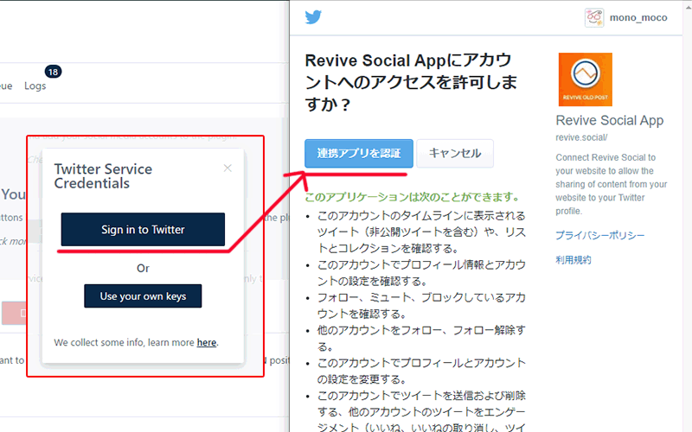This screenshot has height=432, width=692.
Task: Click the mono_moco profile avatar
Action: point(594,17)
